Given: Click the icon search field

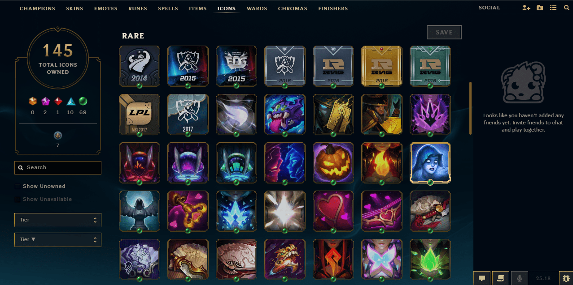Looking at the screenshot, I should [x=58, y=167].
